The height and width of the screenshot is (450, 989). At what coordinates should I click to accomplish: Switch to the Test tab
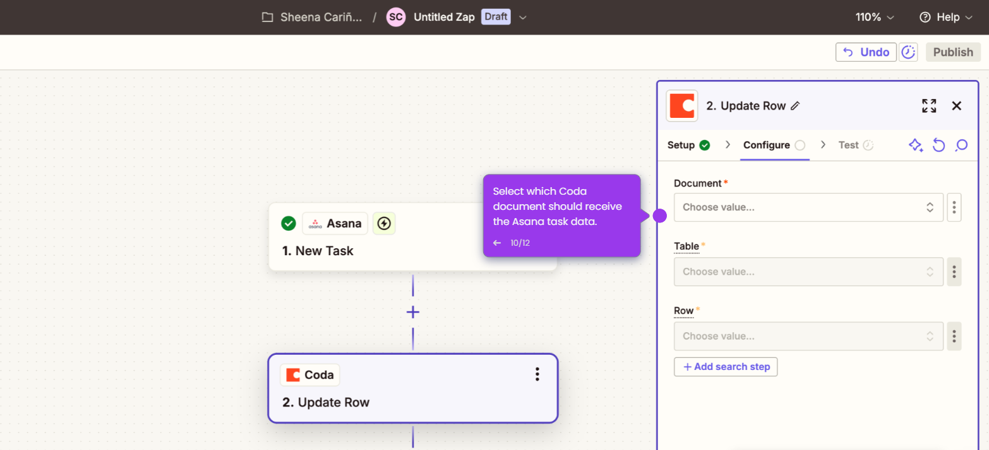[856, 145]
